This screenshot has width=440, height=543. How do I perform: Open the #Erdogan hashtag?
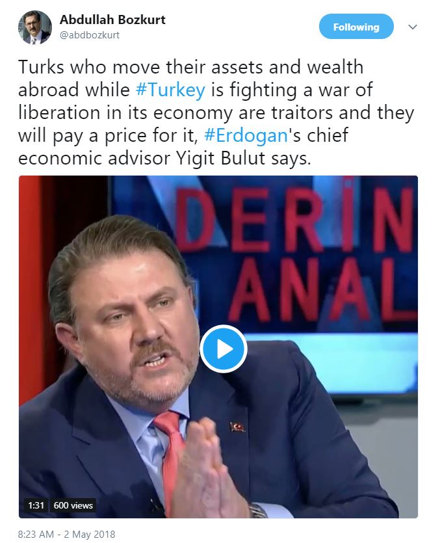click(246, 135)
